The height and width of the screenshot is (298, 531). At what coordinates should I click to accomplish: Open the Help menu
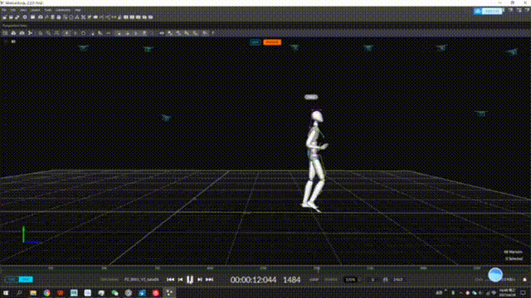77,10
